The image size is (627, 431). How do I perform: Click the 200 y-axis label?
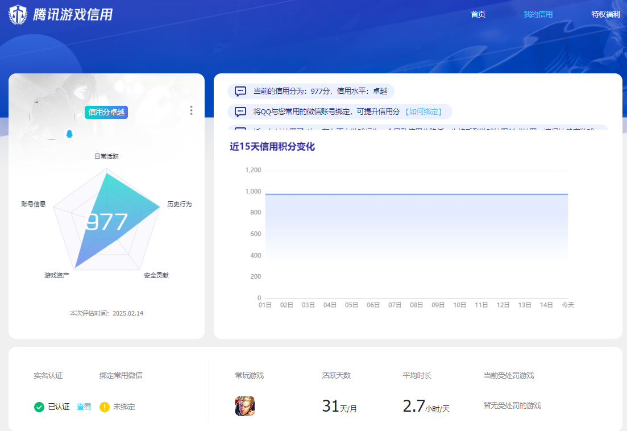click(256, 277)
